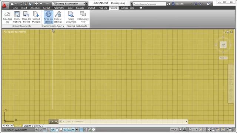Screen dimensions: 237x133
Task: Click the command line customize wrench icon
Action: [56, 122]
